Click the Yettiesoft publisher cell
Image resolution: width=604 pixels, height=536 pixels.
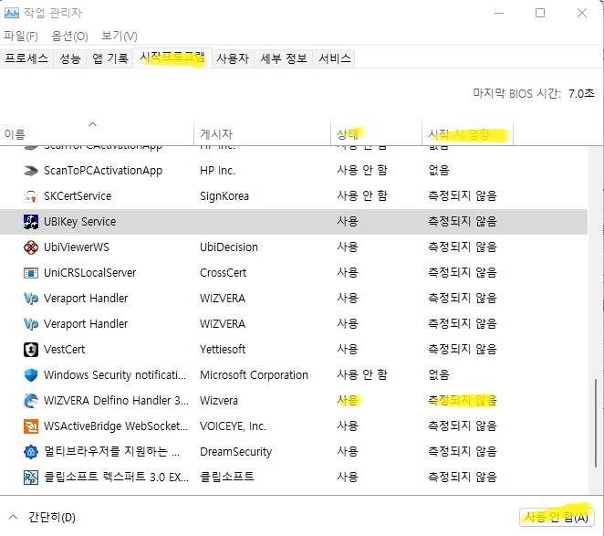[x=223, y=350]
